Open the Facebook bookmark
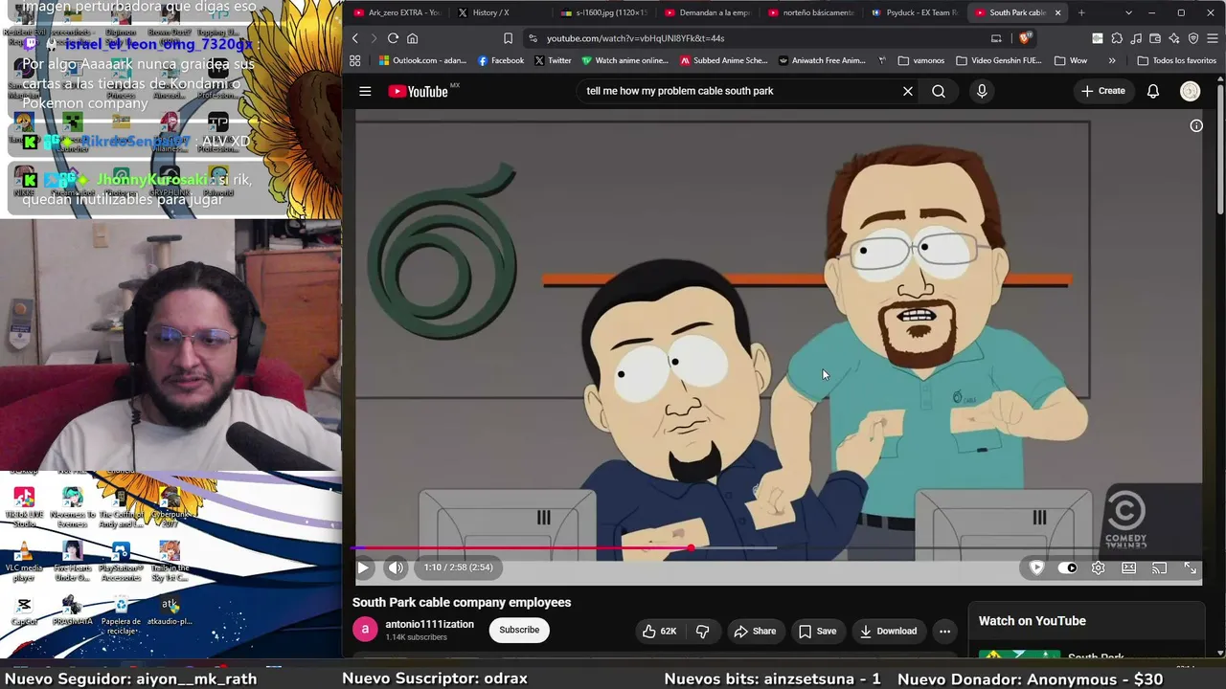 click(x=501, y=60)
